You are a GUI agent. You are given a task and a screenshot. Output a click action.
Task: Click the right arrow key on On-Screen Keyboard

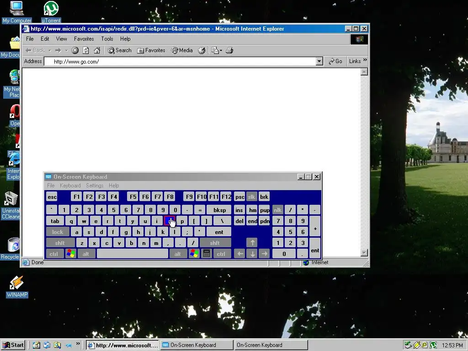tap(265, 254)
